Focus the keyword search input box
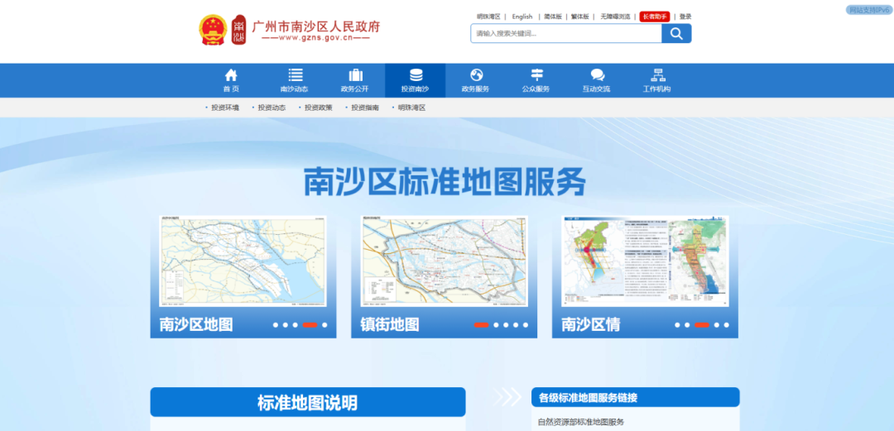This screenshot has width=894, height=431. pos(566,33)
